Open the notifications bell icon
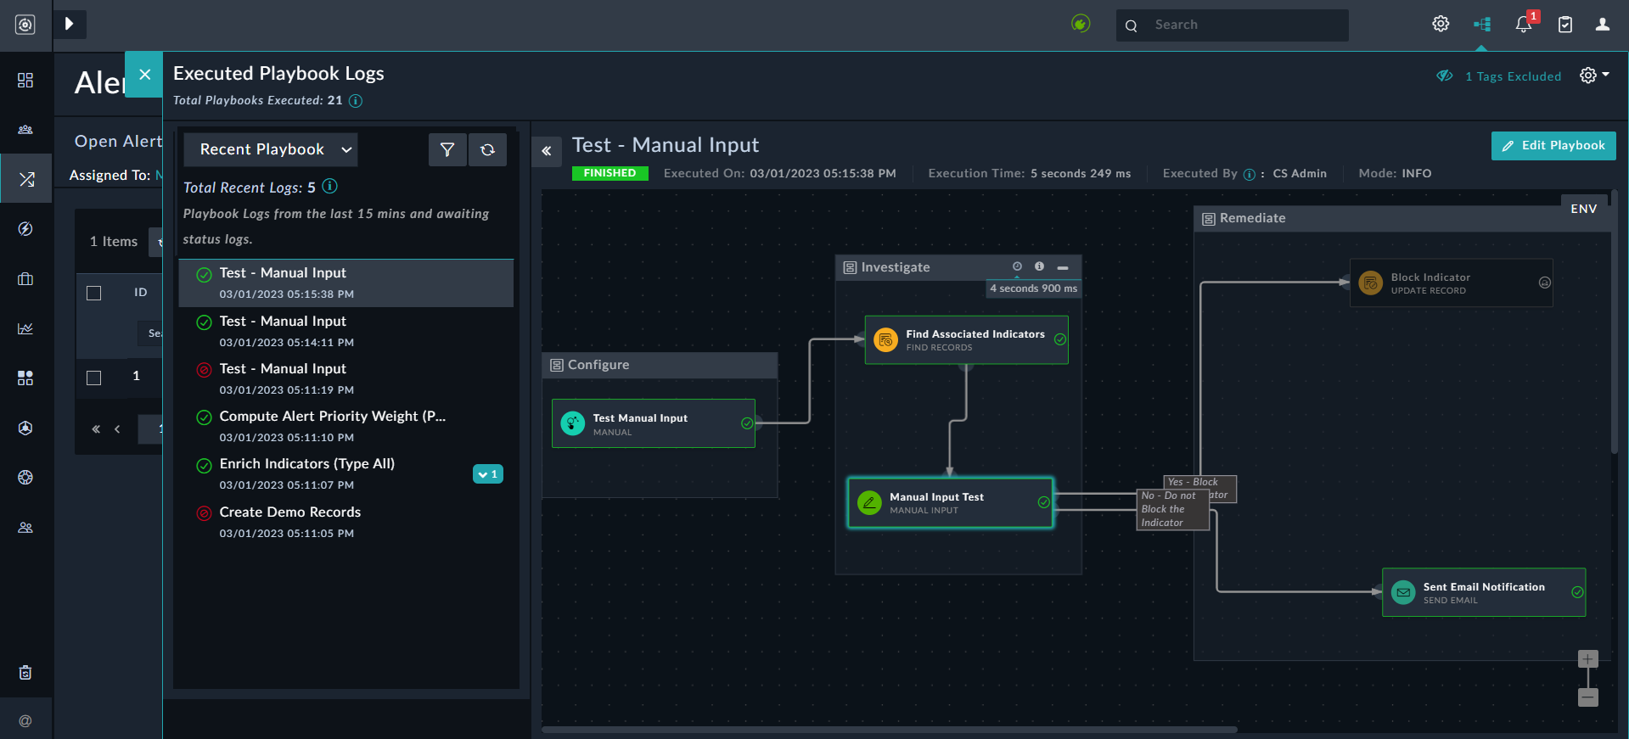The image size is (1629, 739). pyautogui.click(x=1524, y=25)
